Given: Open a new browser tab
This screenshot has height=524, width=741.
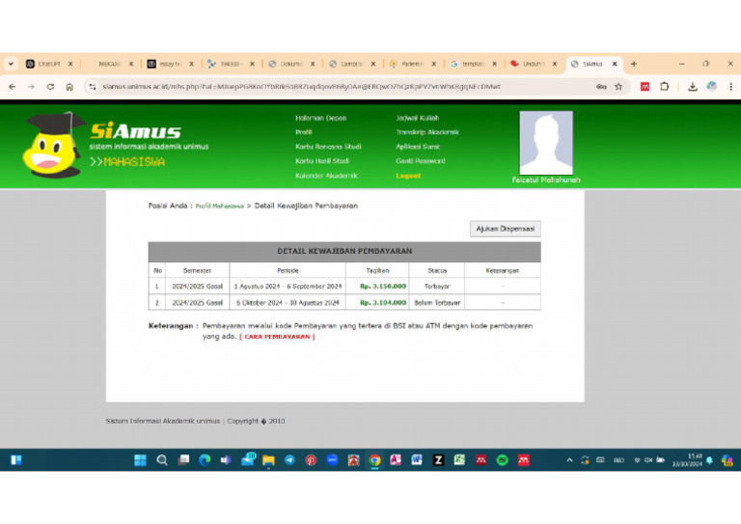Looking at the screenshot, I should click(x=634, y=64).
